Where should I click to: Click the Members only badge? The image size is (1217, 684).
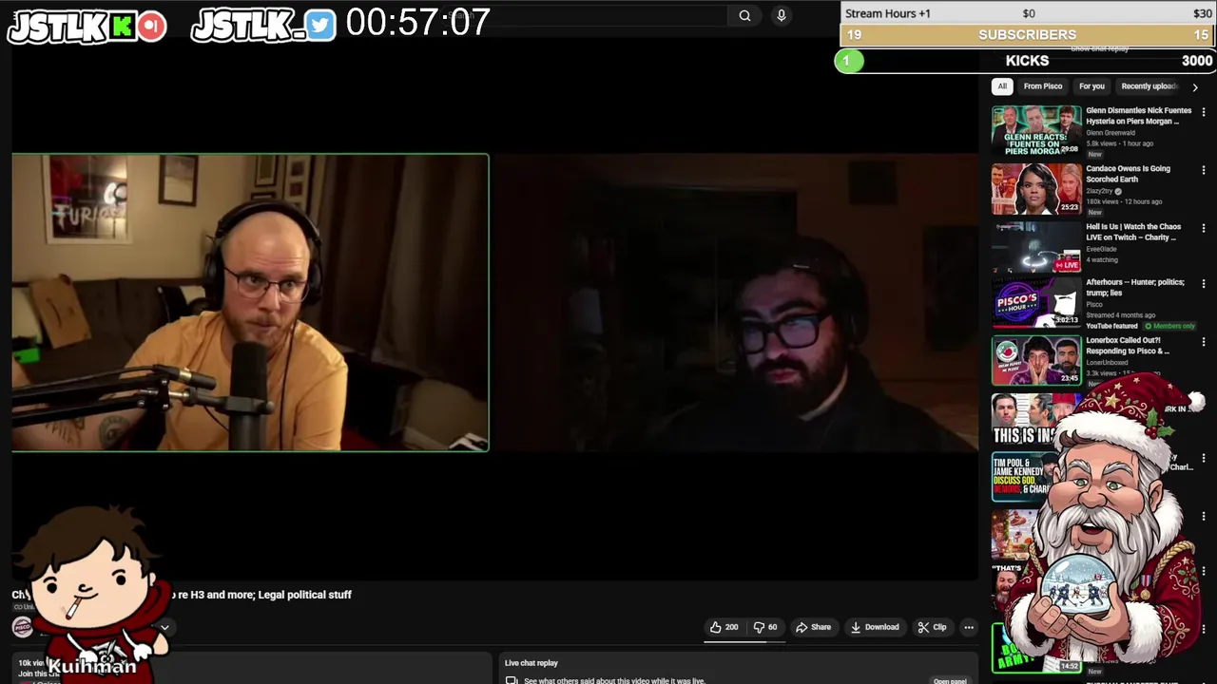click(1170, 326)
